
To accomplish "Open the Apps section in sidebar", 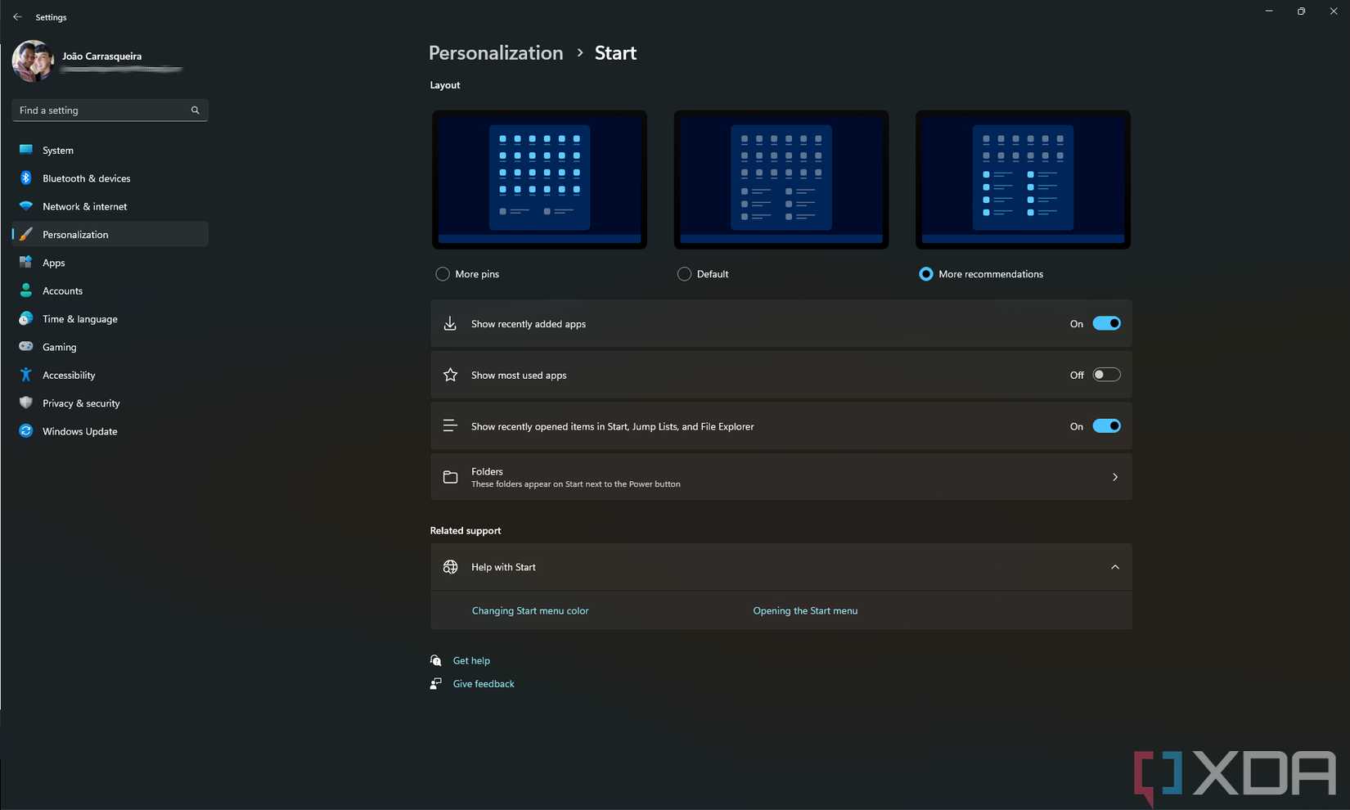I will [25, 262].
